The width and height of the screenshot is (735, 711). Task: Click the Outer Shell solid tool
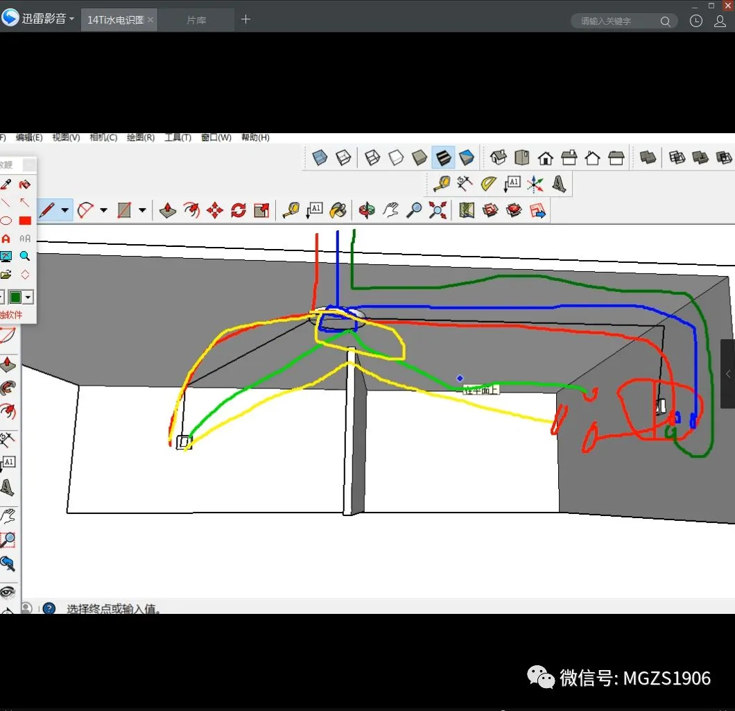pos(648,157)
